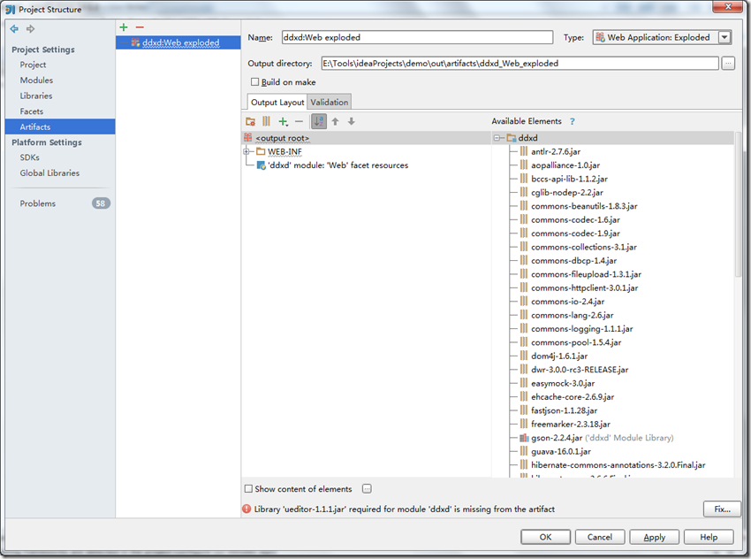Toggle alphabetical sorting in the Output Layout toolbar

coord(318,122)
